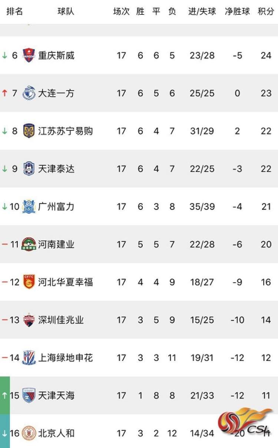Click the 进/失球 column header
278x448 pixels.
(202, 12)
